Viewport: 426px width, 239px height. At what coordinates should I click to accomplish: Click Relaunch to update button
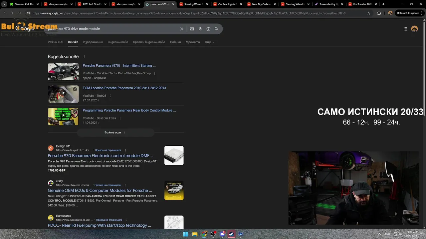[410, 13]
